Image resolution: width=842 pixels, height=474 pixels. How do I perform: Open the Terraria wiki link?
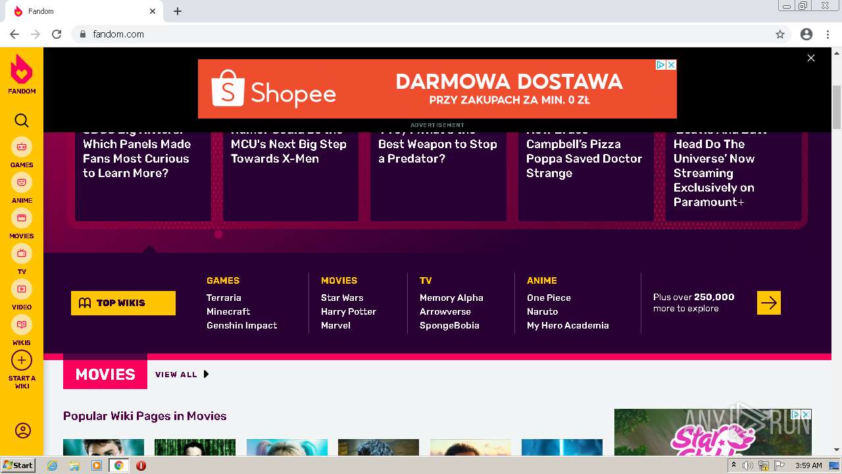(x=224, y=298)
